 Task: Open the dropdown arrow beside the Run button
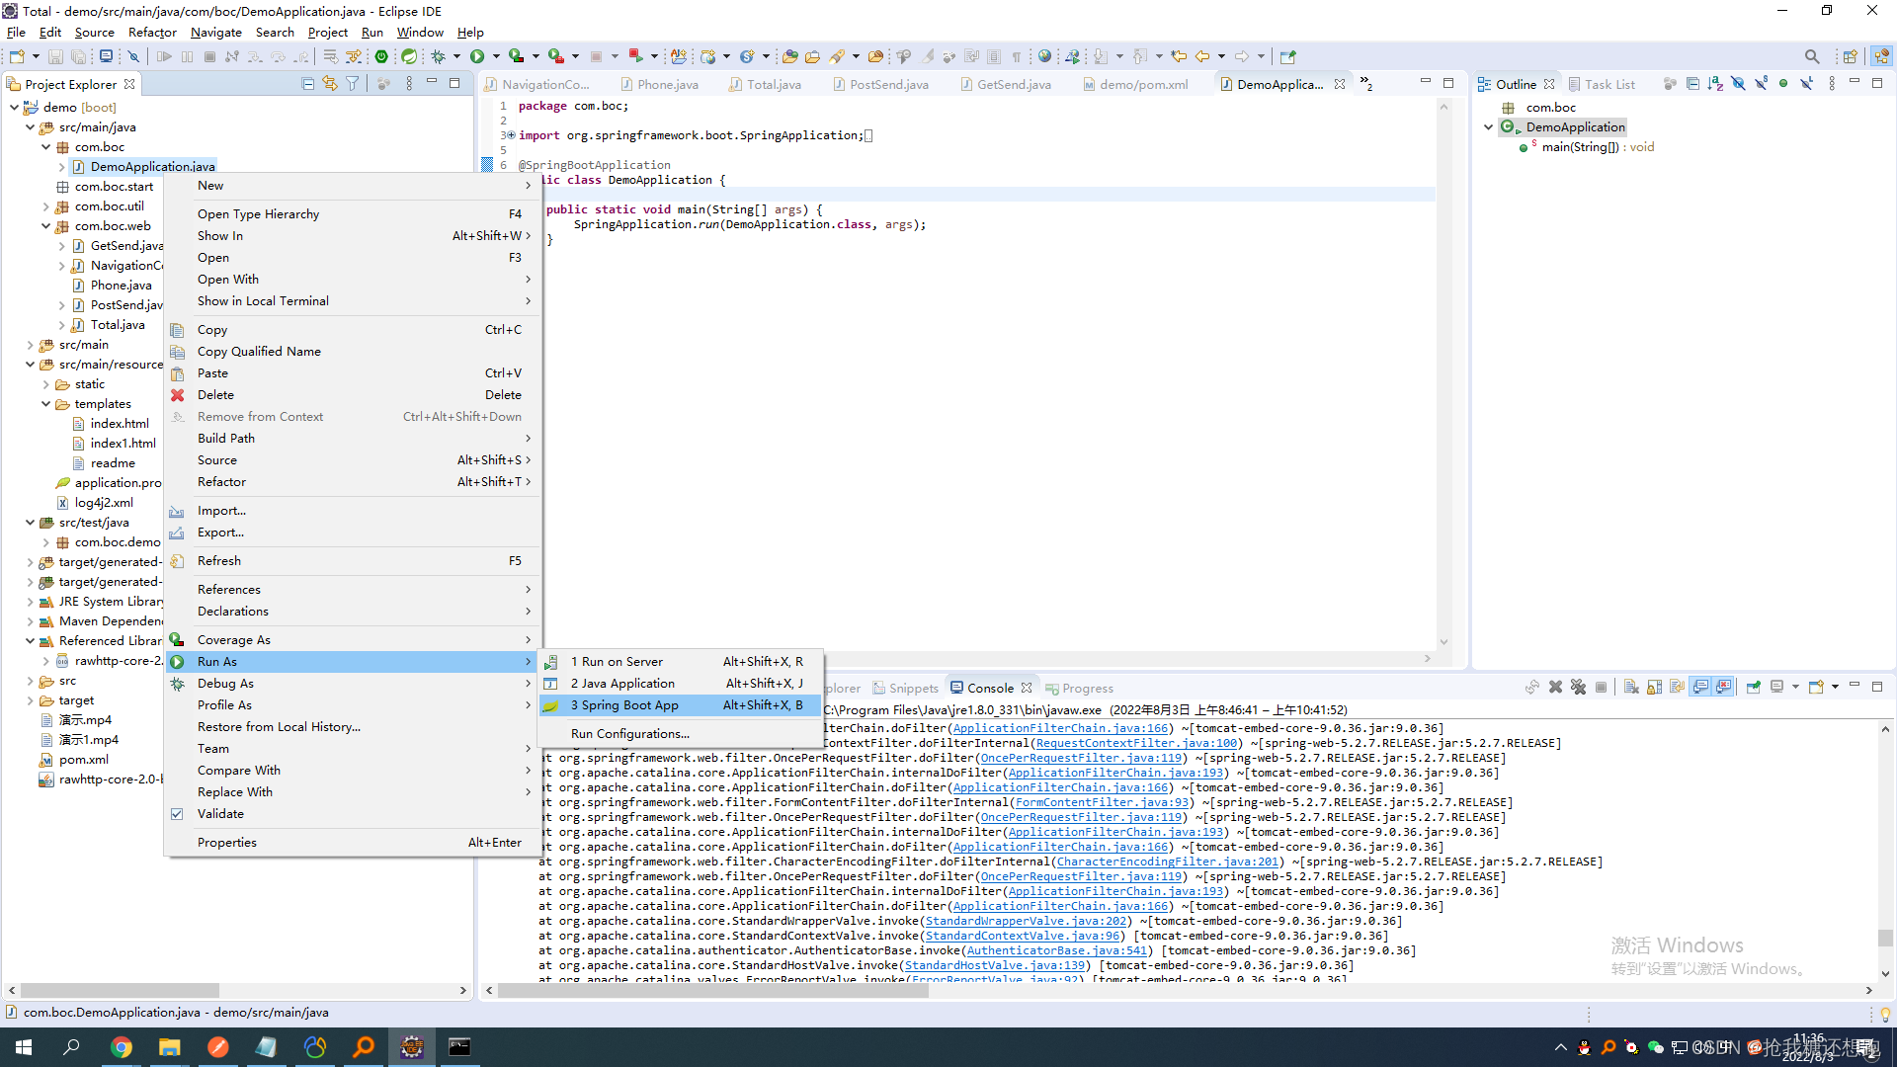click(496, 56)
